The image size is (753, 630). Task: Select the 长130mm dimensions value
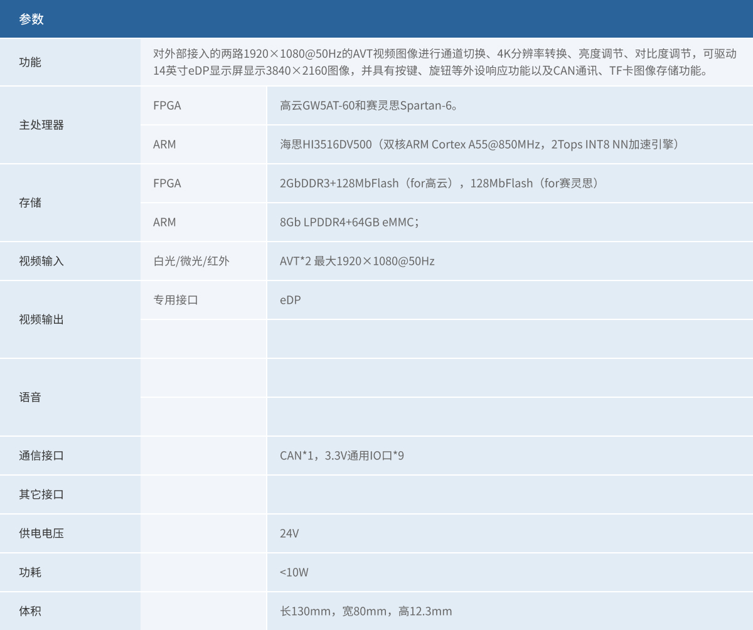[366, 611]
